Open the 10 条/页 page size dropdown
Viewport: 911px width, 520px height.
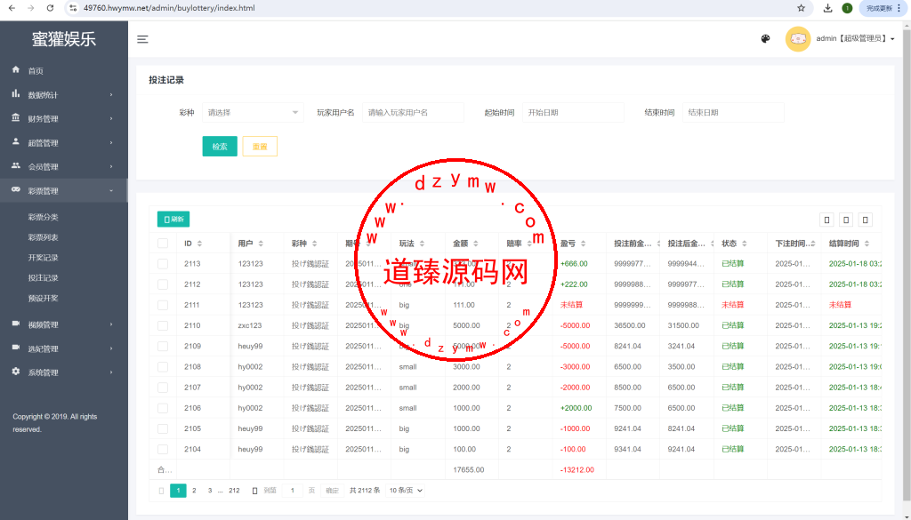coord(406,491)
